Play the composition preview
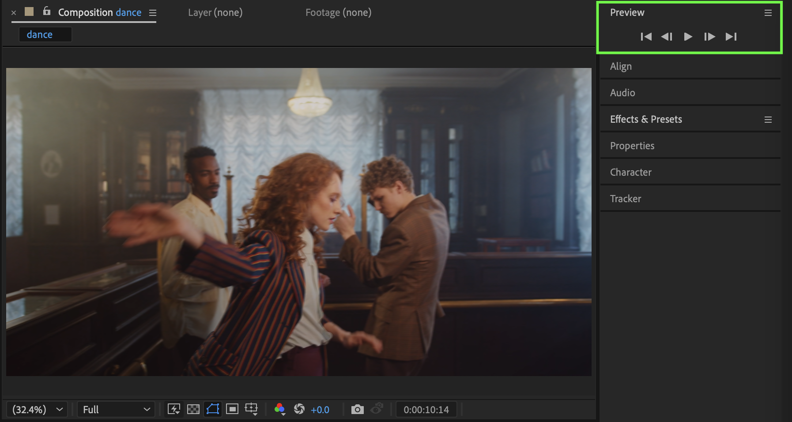Viewport: 792px width, 422px height. click(688, 37)
